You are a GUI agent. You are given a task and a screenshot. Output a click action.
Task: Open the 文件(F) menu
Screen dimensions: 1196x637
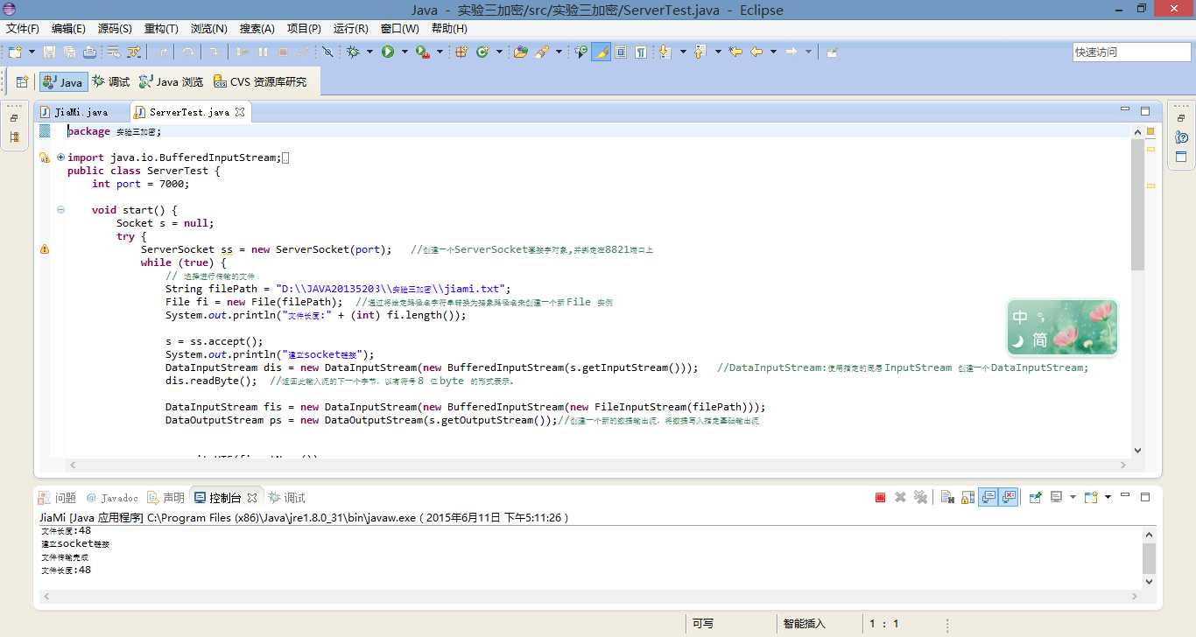click(23, 28)
